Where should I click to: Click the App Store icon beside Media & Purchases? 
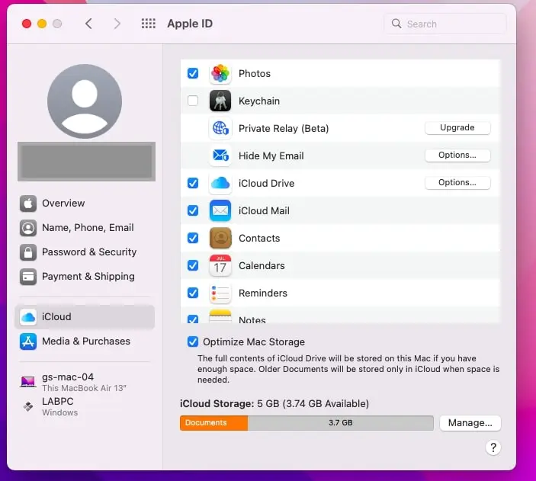point(28,342)
